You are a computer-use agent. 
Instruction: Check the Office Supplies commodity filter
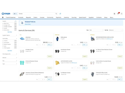click(3, 48)
